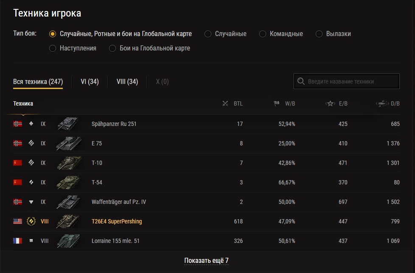Select the 'Наступления' battle type radio
Image resolution: width=415 pixels, height=273 pixels.
(53, 48)
